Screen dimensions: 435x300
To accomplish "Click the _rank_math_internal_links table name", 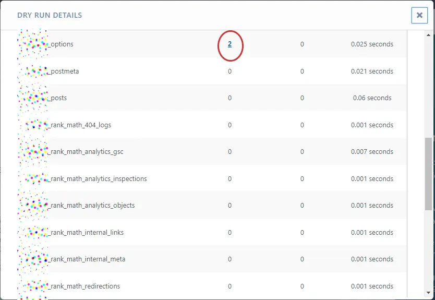I will 86,233.
